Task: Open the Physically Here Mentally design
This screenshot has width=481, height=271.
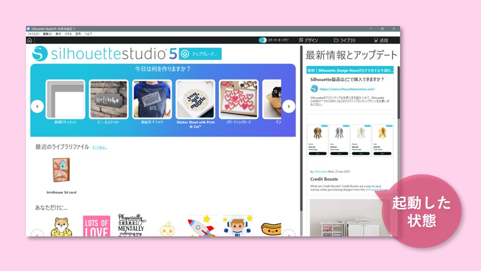Action: [131, 225]
